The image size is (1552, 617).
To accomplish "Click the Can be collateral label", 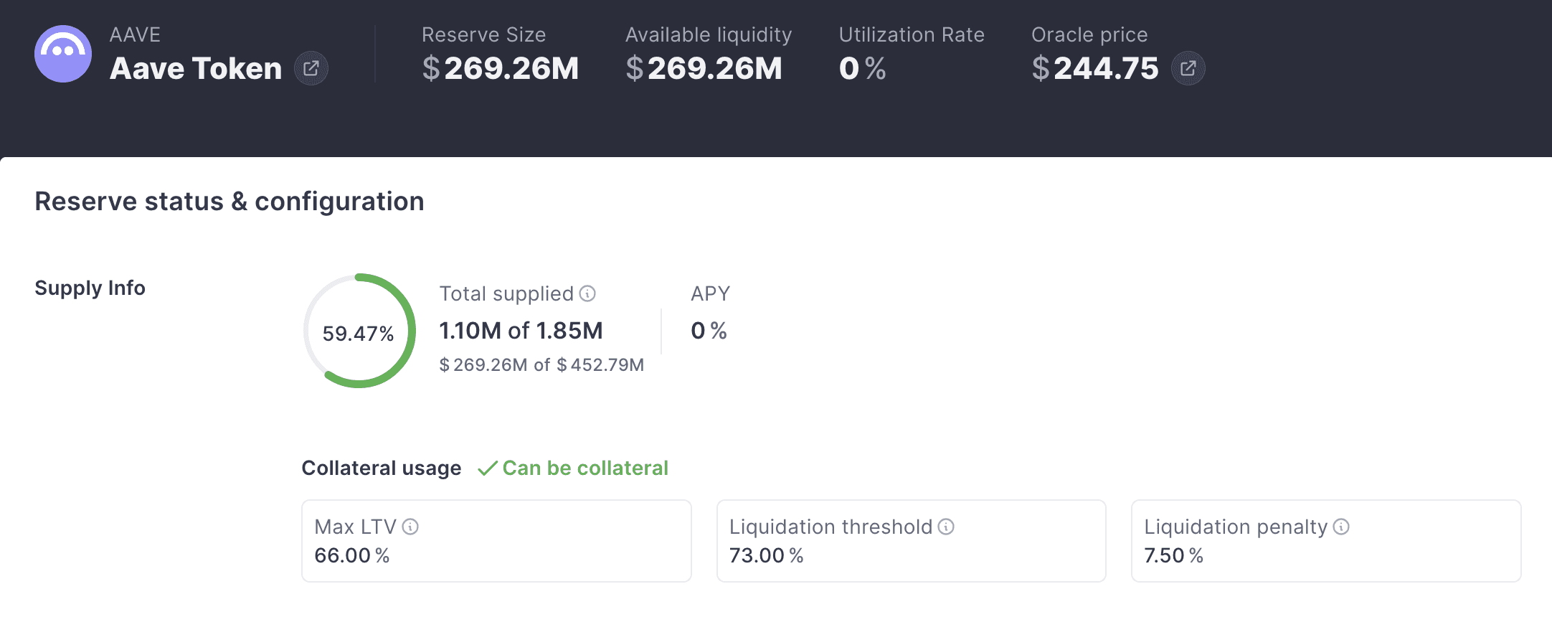I will (585, 468).
